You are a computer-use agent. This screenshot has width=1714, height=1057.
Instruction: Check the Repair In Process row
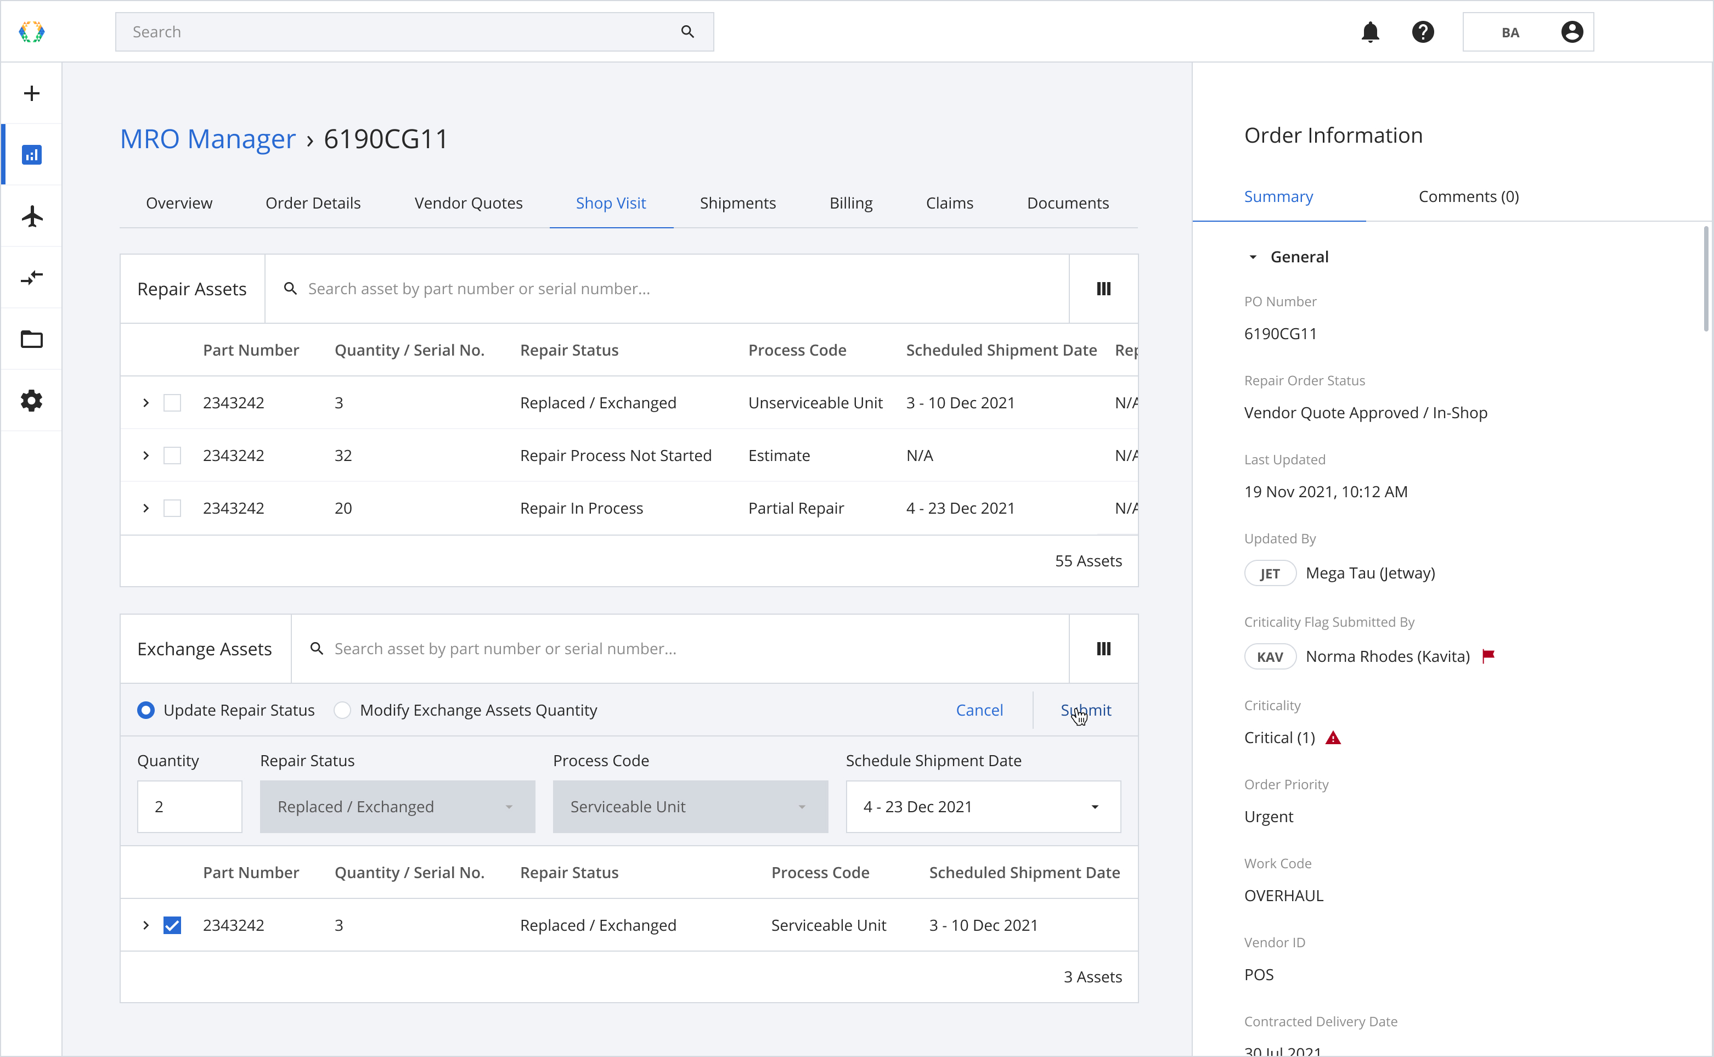click(x=172, y=508)
